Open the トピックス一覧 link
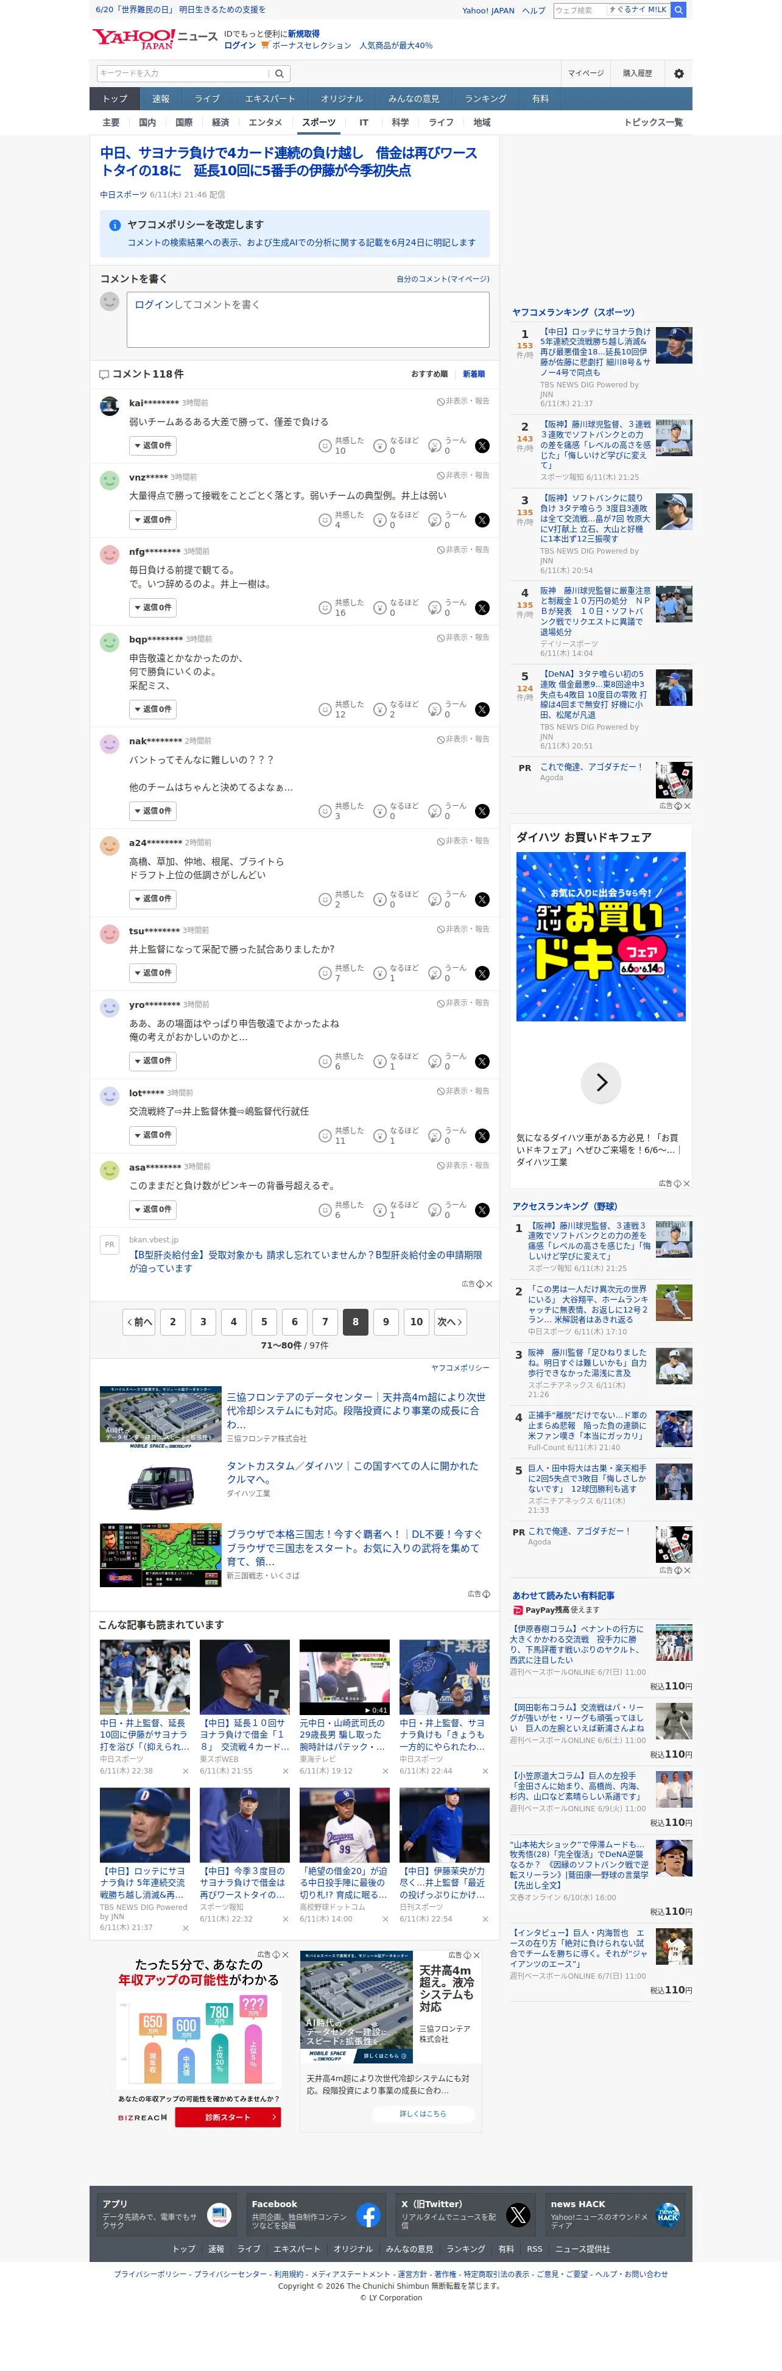The image size is (782, 2371). point(653,122)
